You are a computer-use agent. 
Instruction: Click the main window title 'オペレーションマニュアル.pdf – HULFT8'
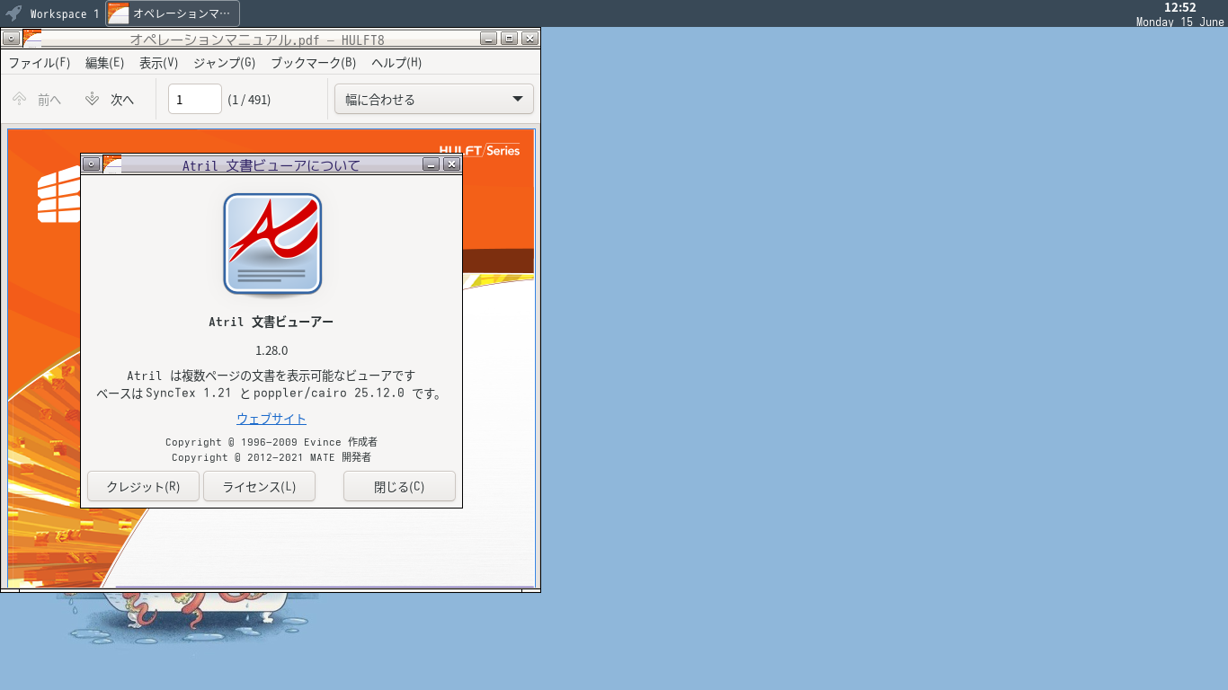pos(257,40)
